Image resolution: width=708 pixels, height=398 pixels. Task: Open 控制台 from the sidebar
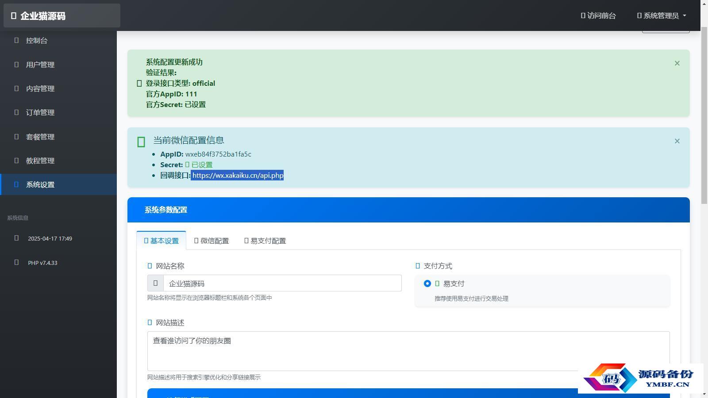point(58,40)
